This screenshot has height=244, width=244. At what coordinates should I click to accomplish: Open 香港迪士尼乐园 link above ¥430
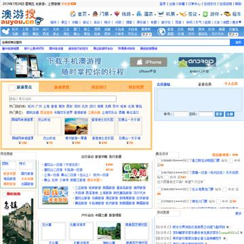(102, 138)
